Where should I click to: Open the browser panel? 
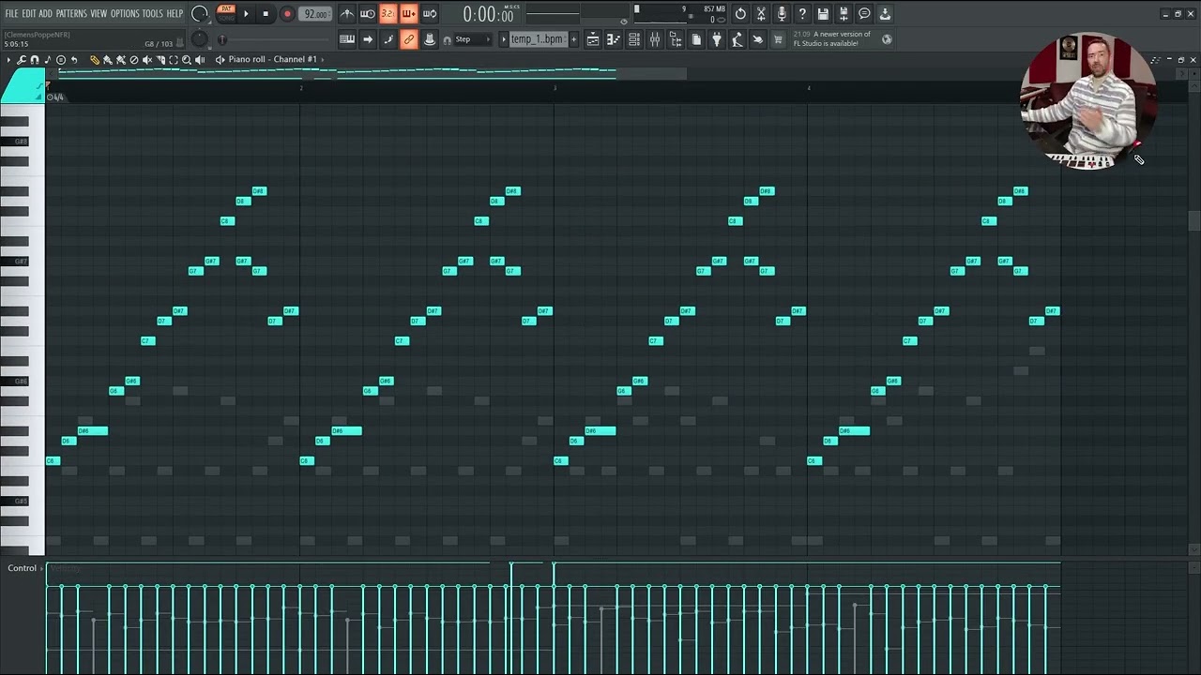(676, 39)
